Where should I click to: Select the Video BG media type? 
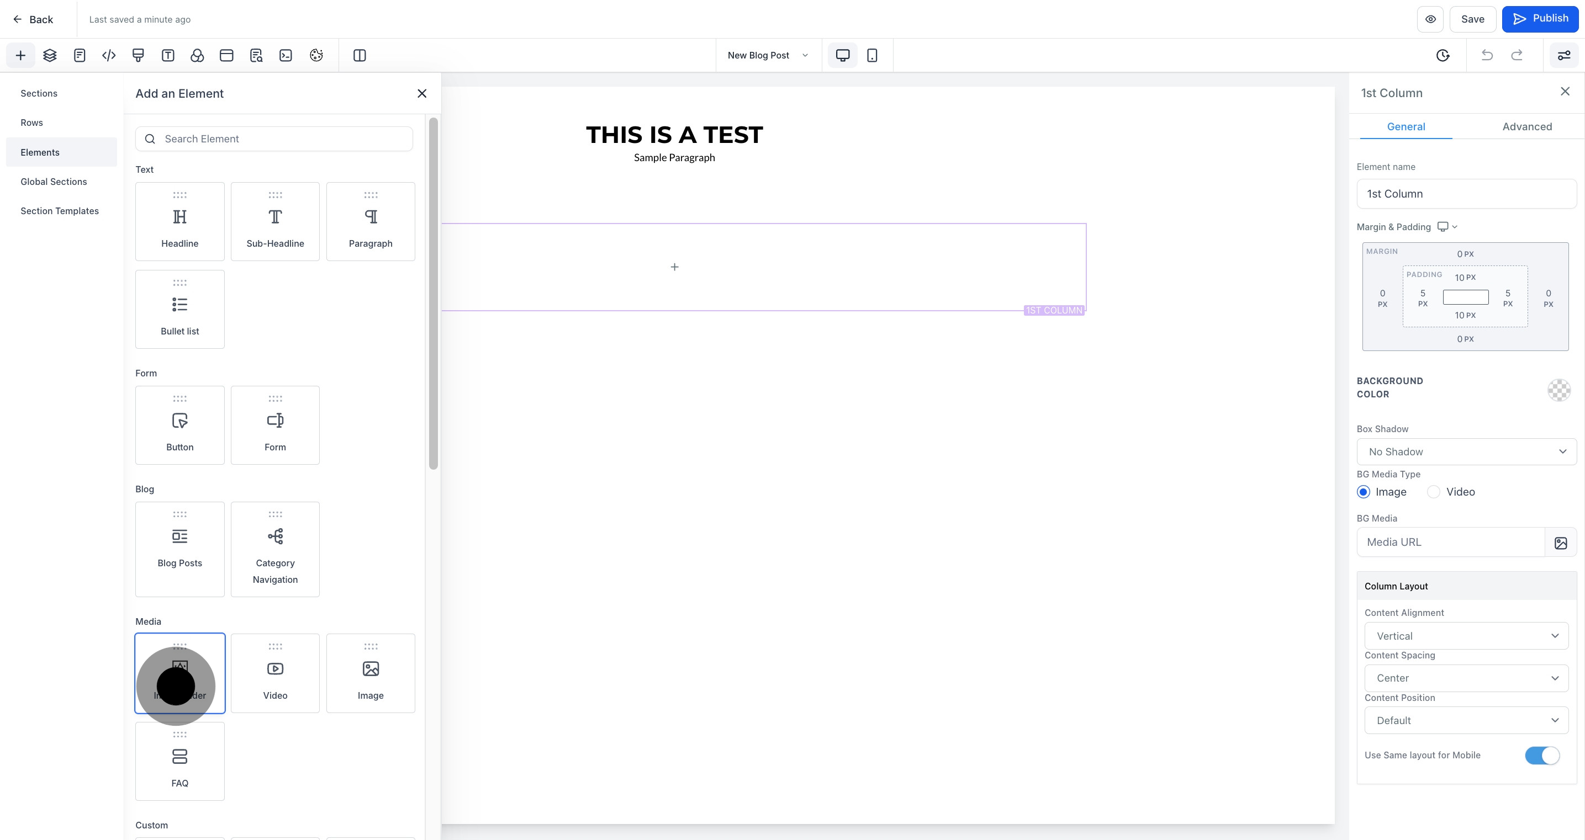(x=1434, y=492)
